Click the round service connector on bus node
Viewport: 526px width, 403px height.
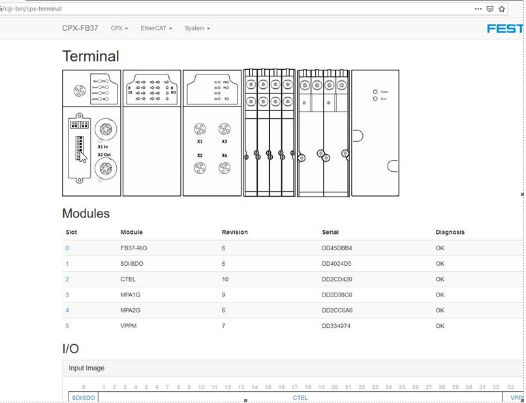80,91
